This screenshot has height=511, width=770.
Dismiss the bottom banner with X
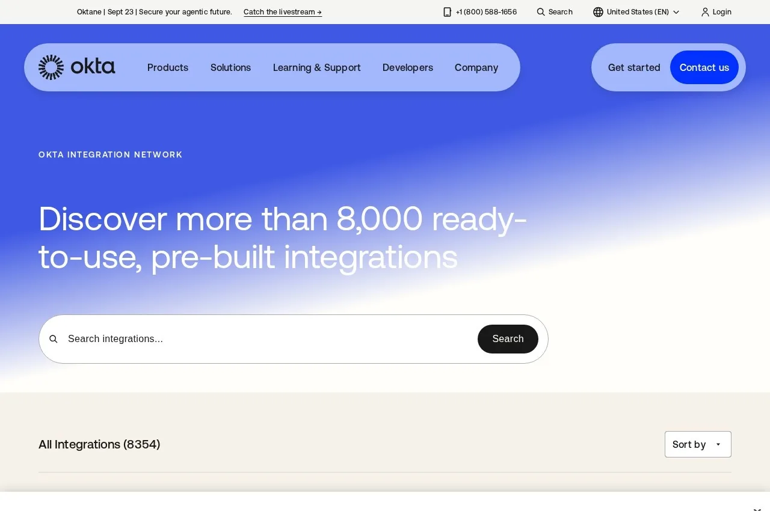click(x=757, y=509)
